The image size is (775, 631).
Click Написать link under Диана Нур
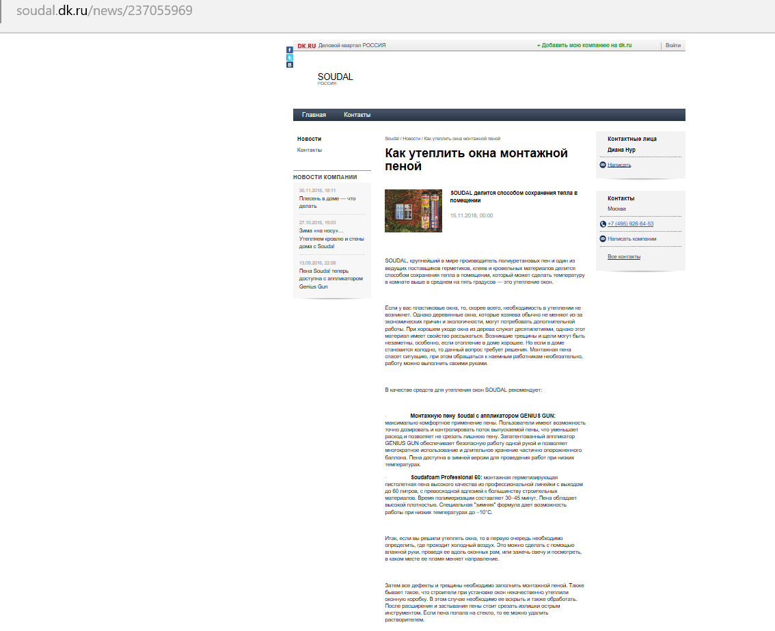coord(619,165)
